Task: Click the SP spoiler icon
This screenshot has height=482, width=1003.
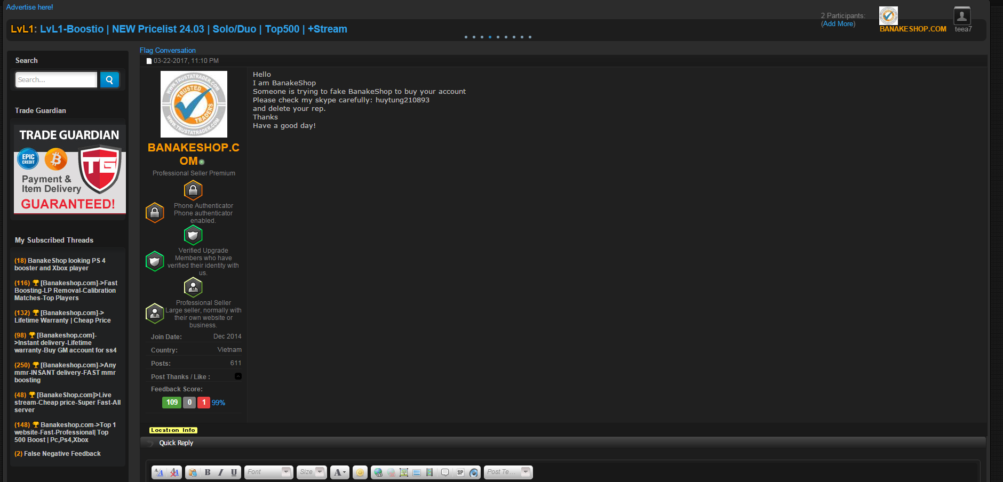Action: [460, 472]
